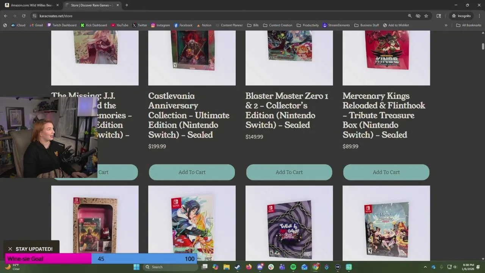Open the YouTube bookmark

(120, 25)
